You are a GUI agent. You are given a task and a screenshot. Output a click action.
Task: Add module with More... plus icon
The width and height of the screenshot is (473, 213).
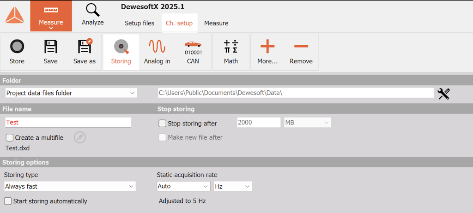pyautogui.click(x=267, y=53)
